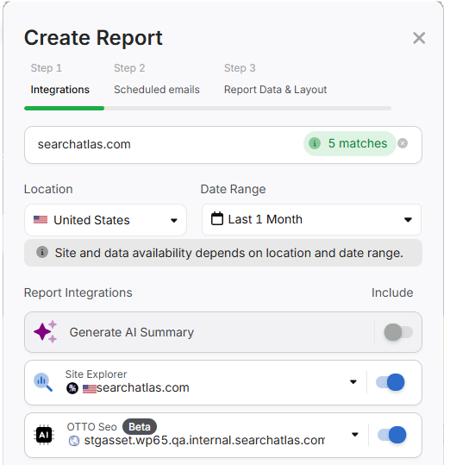Click the purple sparkles AI Summary icon
Screen dimensions: 450x465
pyautogui.click(x=45, y=331)
